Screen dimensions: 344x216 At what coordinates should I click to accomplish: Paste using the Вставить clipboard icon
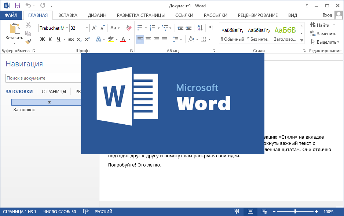tap(14, 29)
